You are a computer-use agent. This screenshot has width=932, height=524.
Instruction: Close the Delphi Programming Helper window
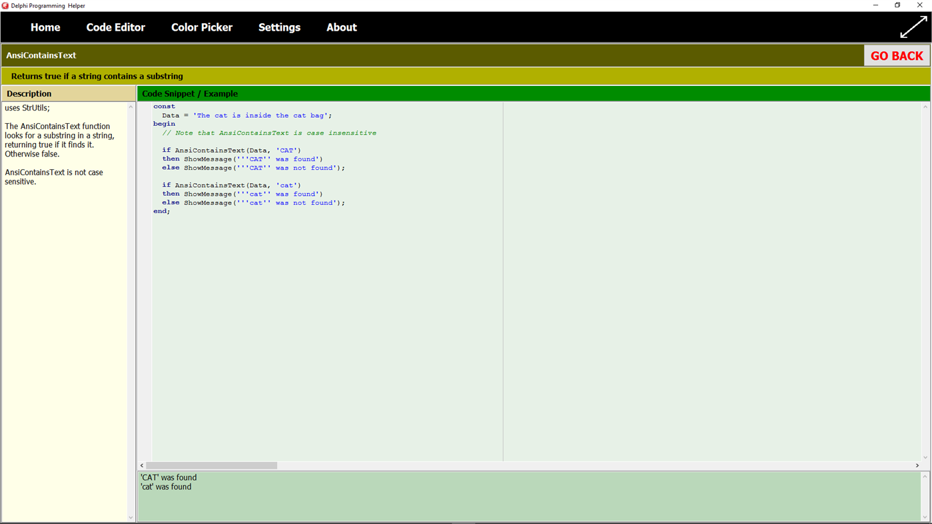(x=919, y=5)
